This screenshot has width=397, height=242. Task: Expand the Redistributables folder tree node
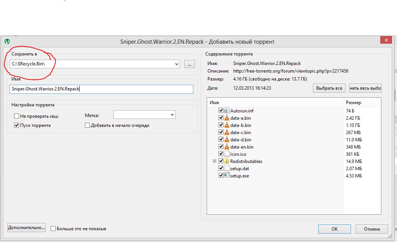coord(214,161)
